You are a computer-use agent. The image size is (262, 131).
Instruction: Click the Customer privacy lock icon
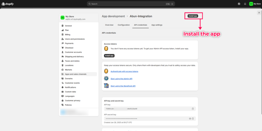(62, 101)
